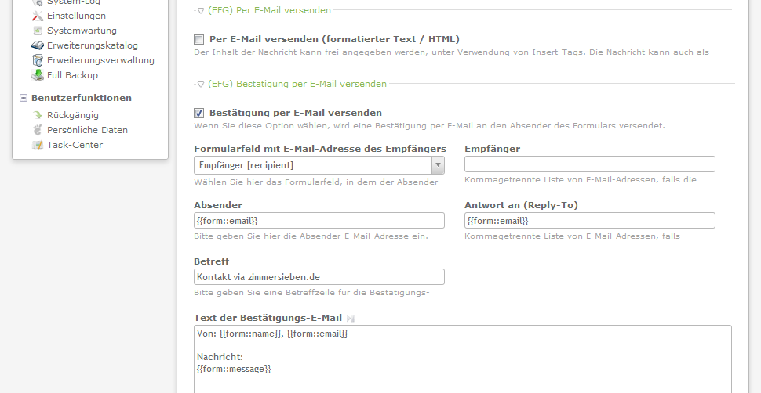Screen dimensions: 761x393
Task: Enable Per E-Mail versenden checkbox
Action: coord(199,39)
